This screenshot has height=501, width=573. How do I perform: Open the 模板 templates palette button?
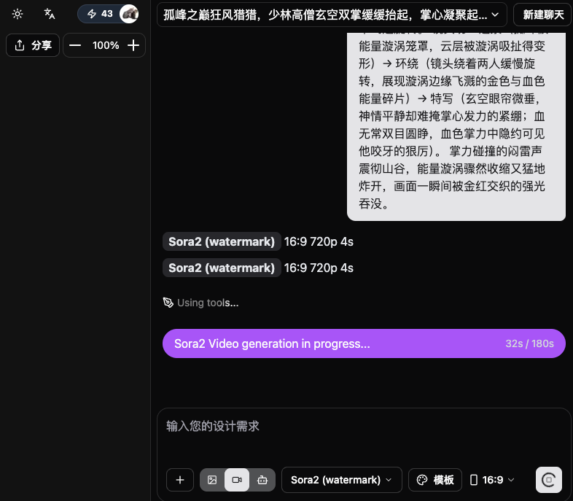pos(435,480)
